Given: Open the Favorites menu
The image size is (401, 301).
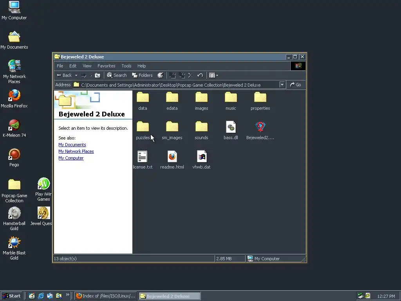Looking at the screenshot, I should [x=107, y=66].
